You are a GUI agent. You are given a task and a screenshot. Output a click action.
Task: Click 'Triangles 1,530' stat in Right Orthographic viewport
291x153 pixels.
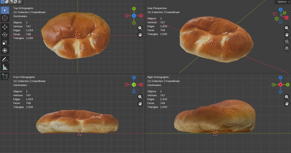click(x=157, y=107)
